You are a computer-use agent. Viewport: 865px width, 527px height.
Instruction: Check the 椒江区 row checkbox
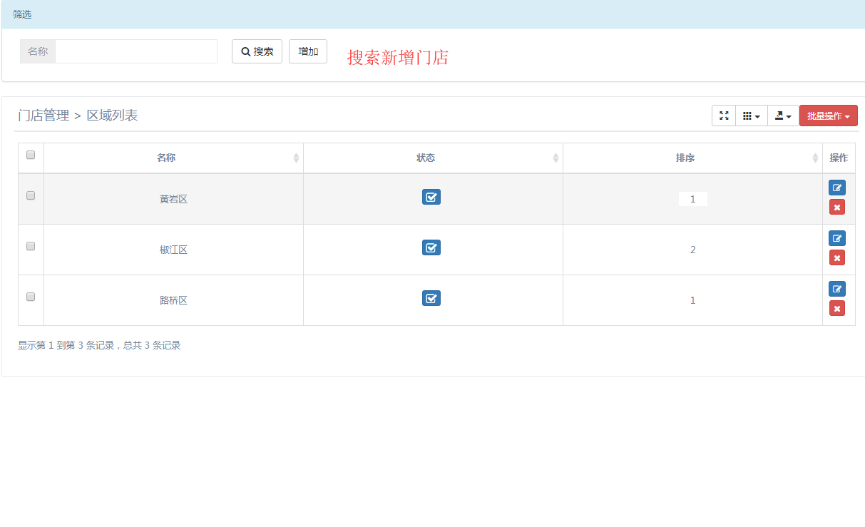pos(31,246)
